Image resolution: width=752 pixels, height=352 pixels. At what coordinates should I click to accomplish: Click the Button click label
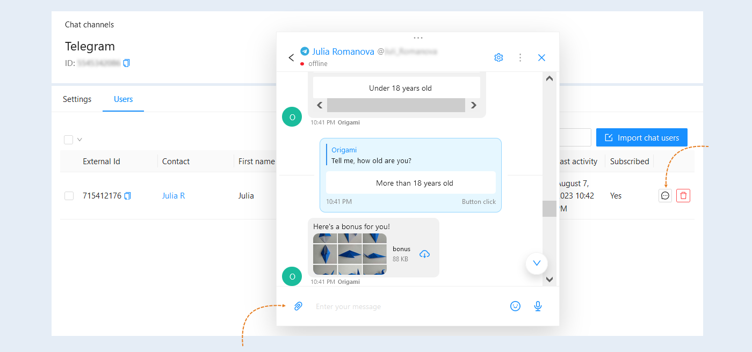[479, 202]
